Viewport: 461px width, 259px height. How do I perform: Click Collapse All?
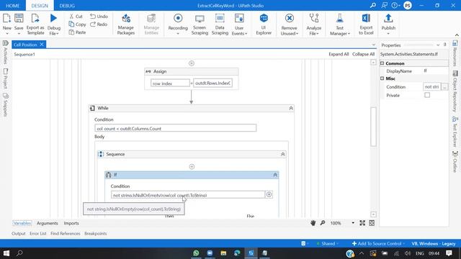(x=363, y=54)
